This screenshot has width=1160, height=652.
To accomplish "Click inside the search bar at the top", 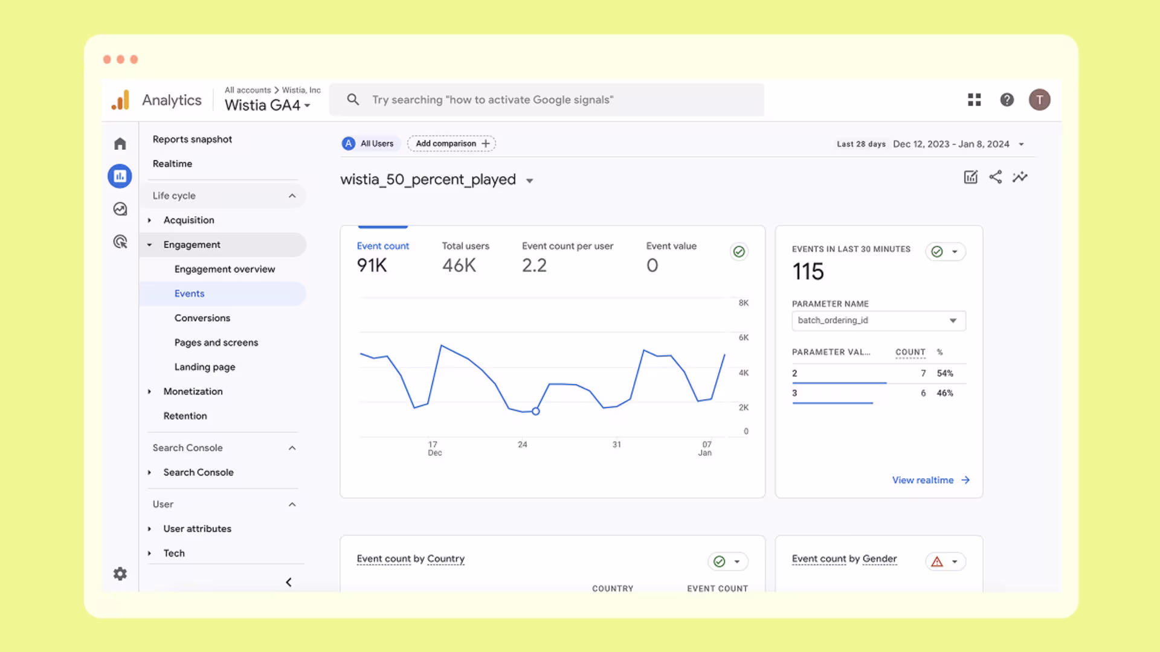I will point(544,100).
